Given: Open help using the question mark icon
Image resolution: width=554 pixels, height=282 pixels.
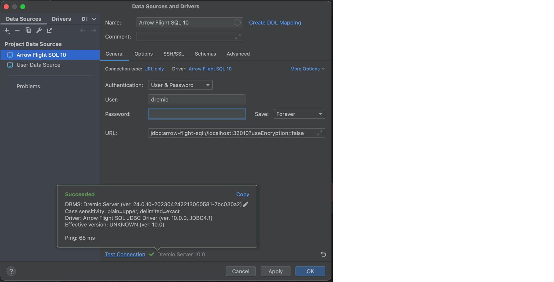Looking at the screenshot, I should [11, 271].
